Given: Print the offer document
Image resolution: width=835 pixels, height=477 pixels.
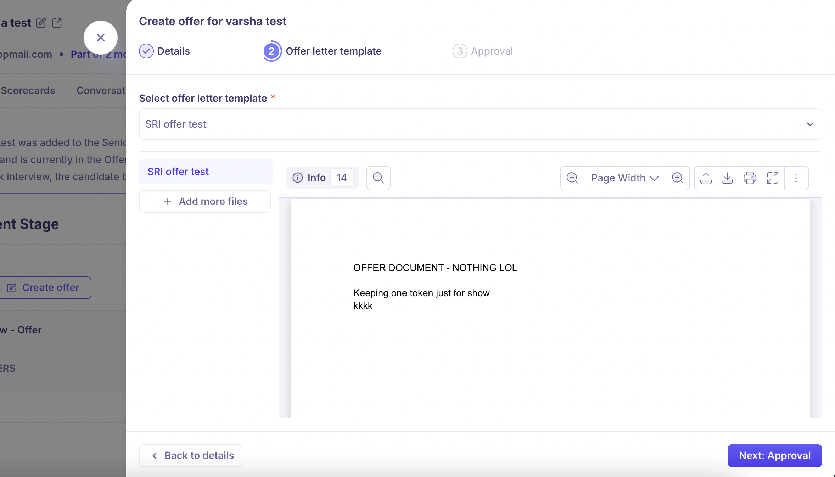Looking at the screenshot, I should (x=750, y=178).
